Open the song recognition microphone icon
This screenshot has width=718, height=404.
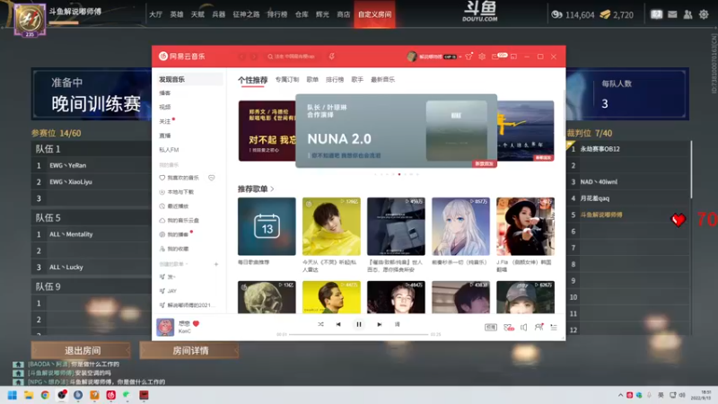point(331,57)
